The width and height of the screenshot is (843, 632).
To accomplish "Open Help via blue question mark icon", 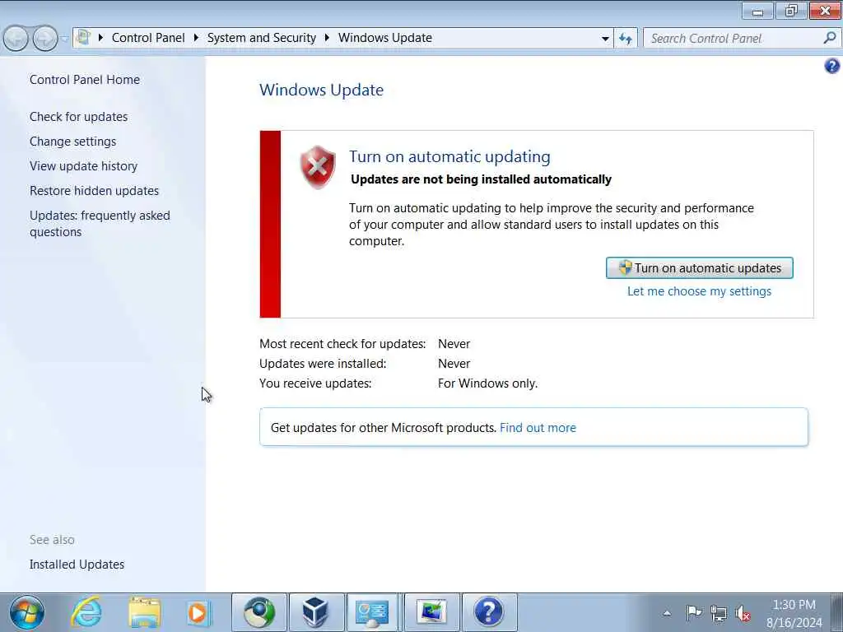I will tap(831, 66).
